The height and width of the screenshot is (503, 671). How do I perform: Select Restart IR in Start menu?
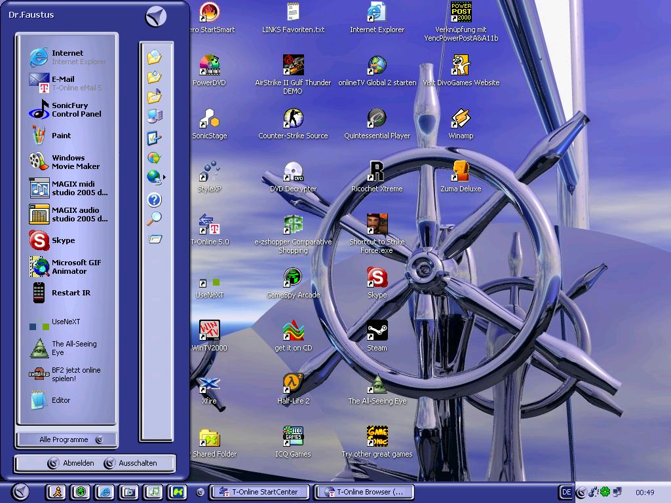click(x=60, y=293)
